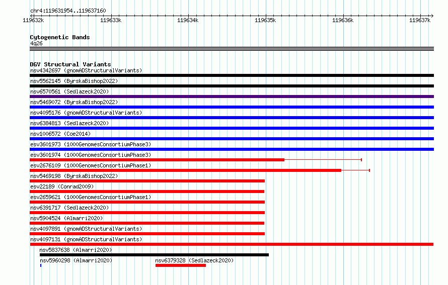Click nsv5904524 Almarri2020 label

(66, 218)
